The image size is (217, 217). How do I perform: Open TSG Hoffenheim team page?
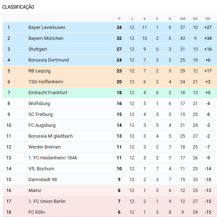click(46, 82)
